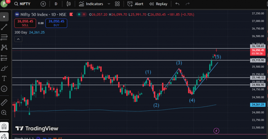The width and height of the screenshot is (268, 139).
Task: Click the red flag next to NSE
Action: [71, 15]
